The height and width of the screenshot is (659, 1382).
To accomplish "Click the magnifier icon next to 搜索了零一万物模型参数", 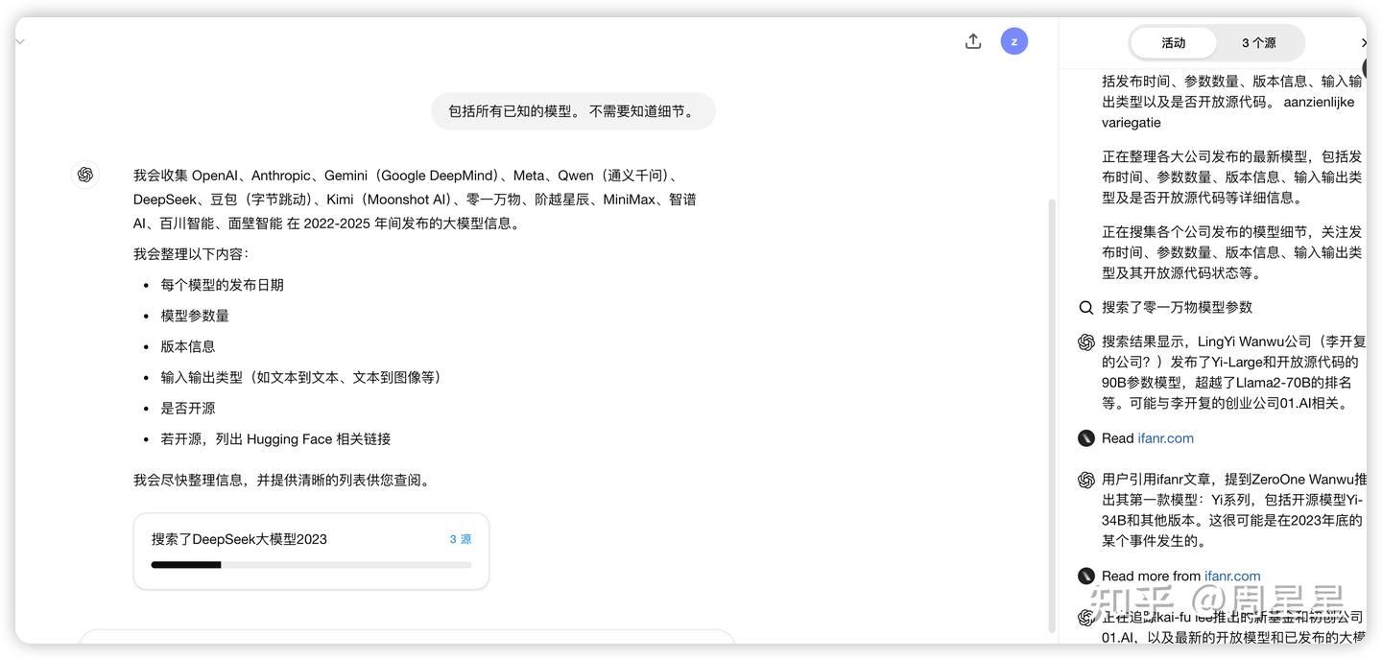I will point(1086,308).
